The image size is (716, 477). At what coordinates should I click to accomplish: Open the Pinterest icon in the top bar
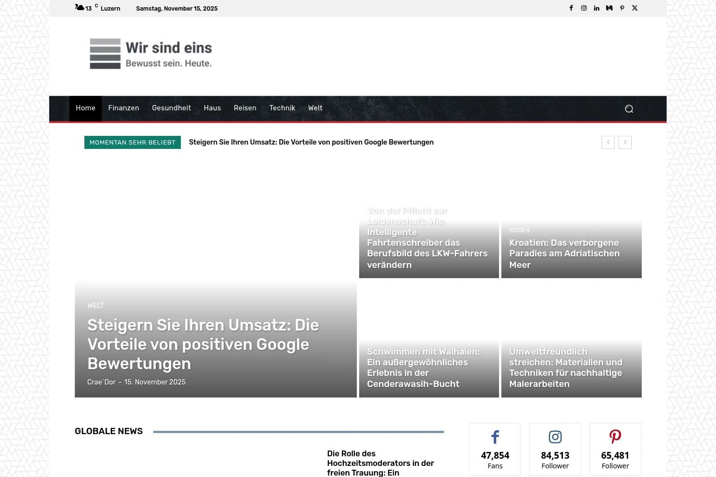[x=622, y=8]
